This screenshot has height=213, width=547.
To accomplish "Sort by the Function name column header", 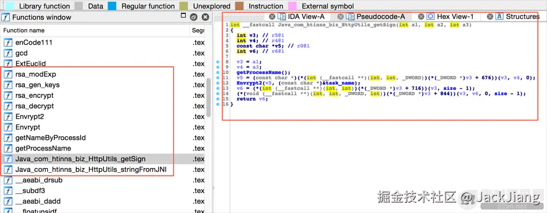I will click(95, 30).
